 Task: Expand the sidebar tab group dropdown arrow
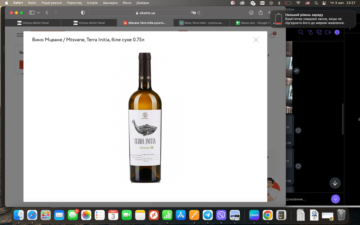click(38, 13)
